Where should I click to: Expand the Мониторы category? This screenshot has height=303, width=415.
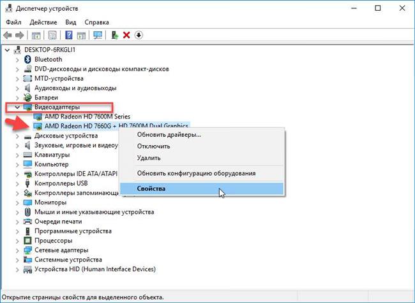pos(17,202)
